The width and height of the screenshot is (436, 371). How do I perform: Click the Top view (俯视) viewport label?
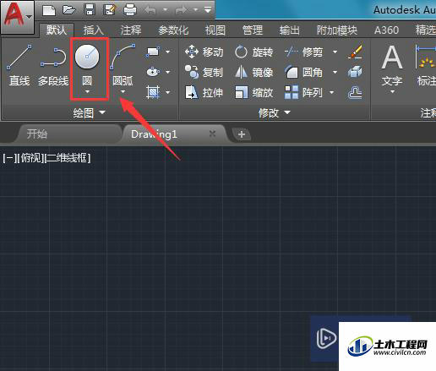click(x=30, y=158)
